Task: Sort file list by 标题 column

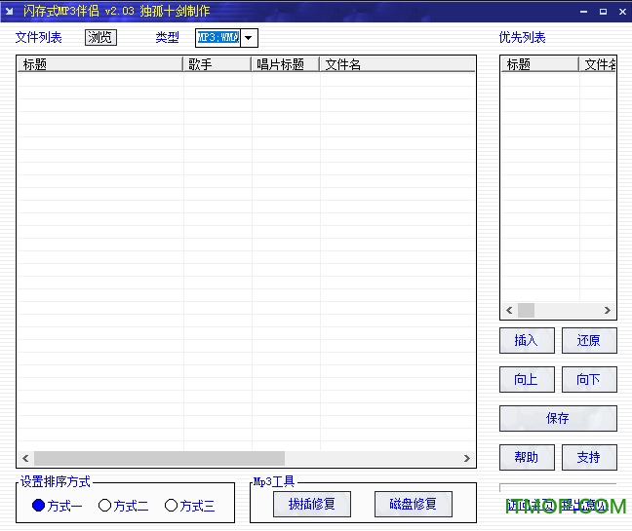Action: [99, 64]
